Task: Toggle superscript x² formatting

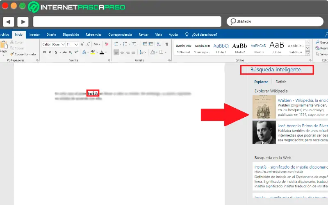Action: click(76, 52)
